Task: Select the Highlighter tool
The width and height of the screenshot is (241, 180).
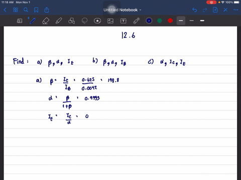Action: coord(59,21)
